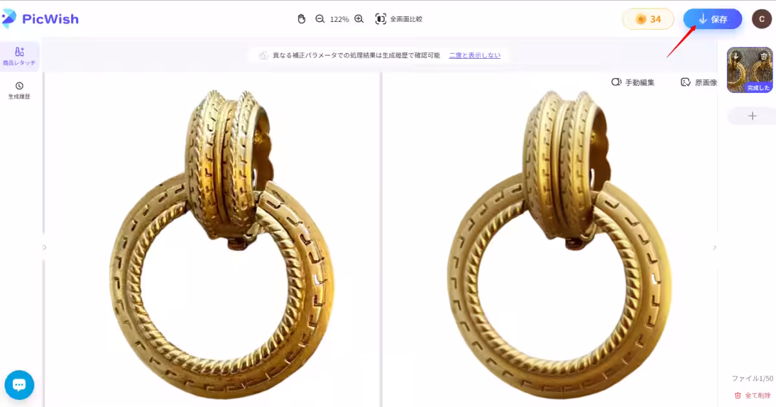Open the credits counter showing 34

click(648, 19)
